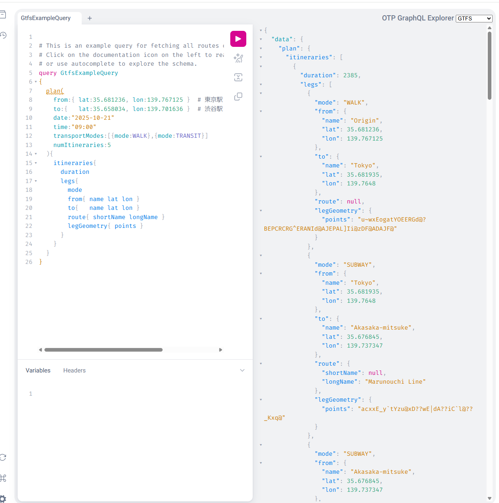Click the "WALK" mode value in the response
The height and width of the screenshot is (503, 499).
[x=354, y=103]
